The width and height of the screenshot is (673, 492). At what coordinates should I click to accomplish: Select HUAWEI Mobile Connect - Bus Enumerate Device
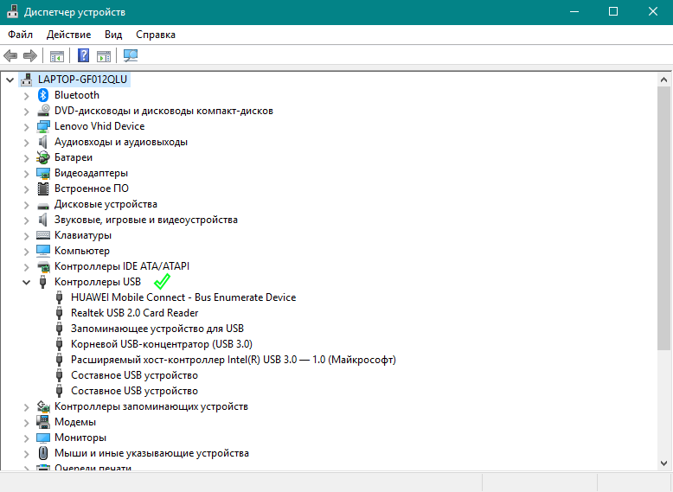(183, 297)
